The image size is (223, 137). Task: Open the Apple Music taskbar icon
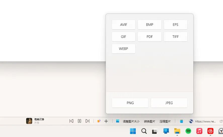pyautogui.click(x=199, y=131)
